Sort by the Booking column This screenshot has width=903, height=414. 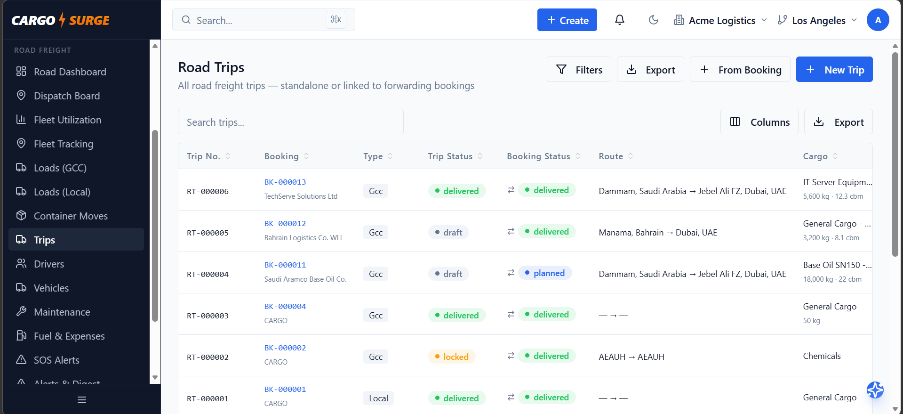(x=287, y=156)
